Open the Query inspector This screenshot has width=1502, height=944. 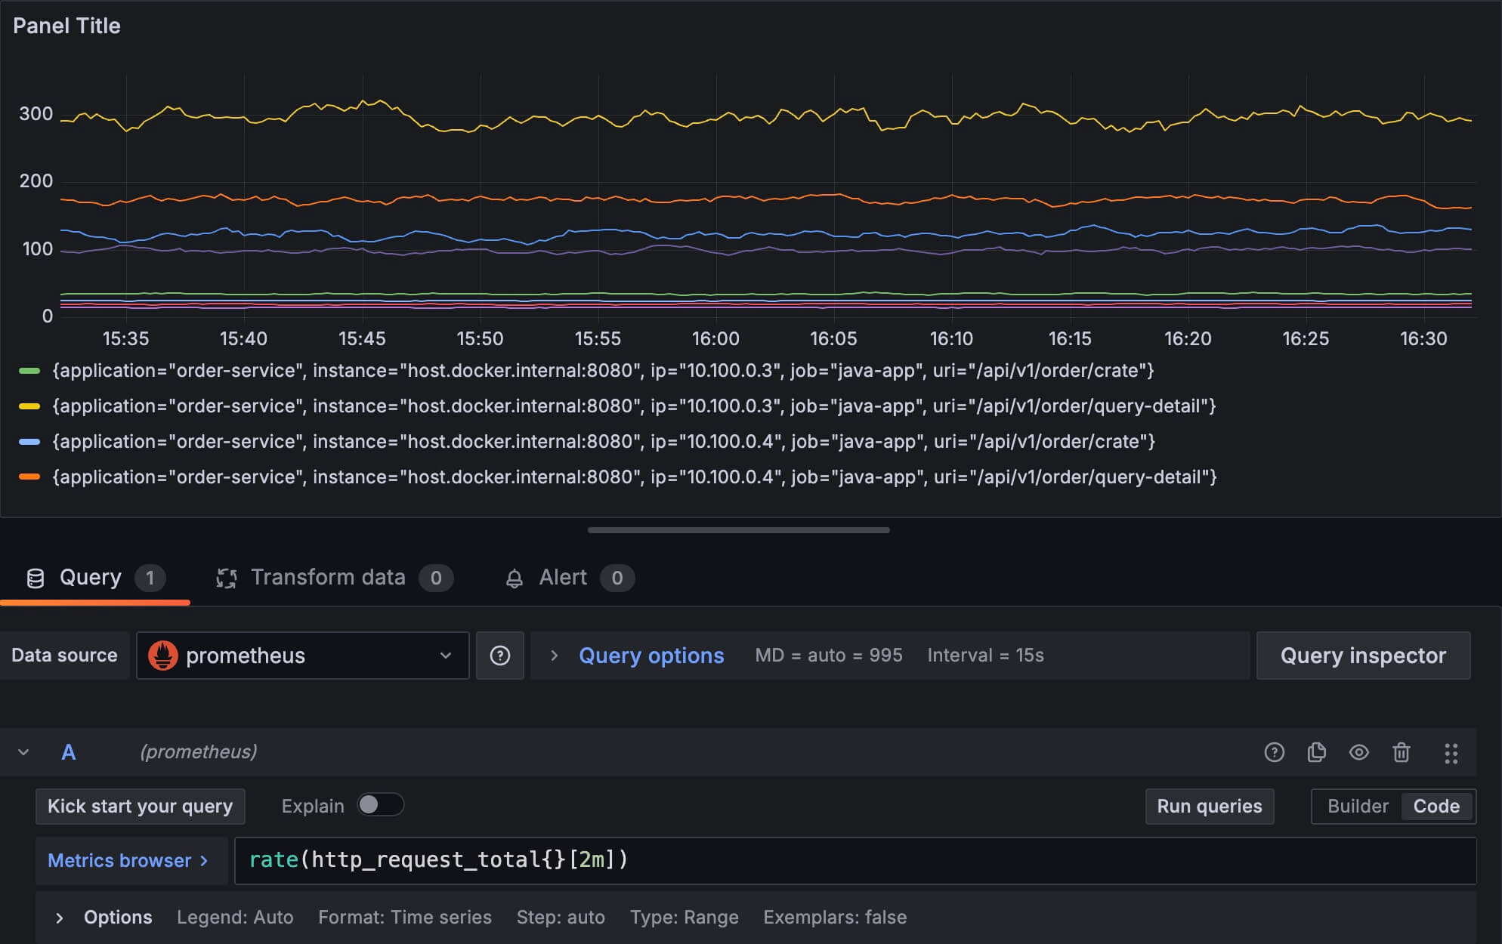1362,656
